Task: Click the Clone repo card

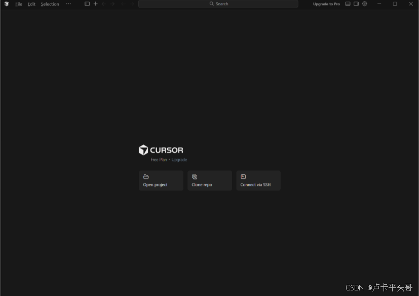Action: click(210, 180)
